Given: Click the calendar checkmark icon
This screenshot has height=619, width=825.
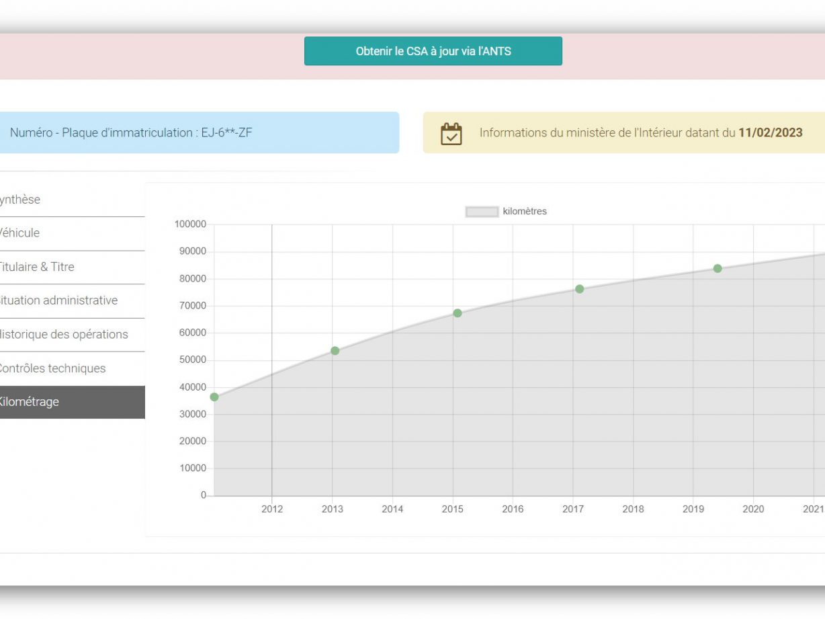Looking at the screenshot, I should pos(451,133).
